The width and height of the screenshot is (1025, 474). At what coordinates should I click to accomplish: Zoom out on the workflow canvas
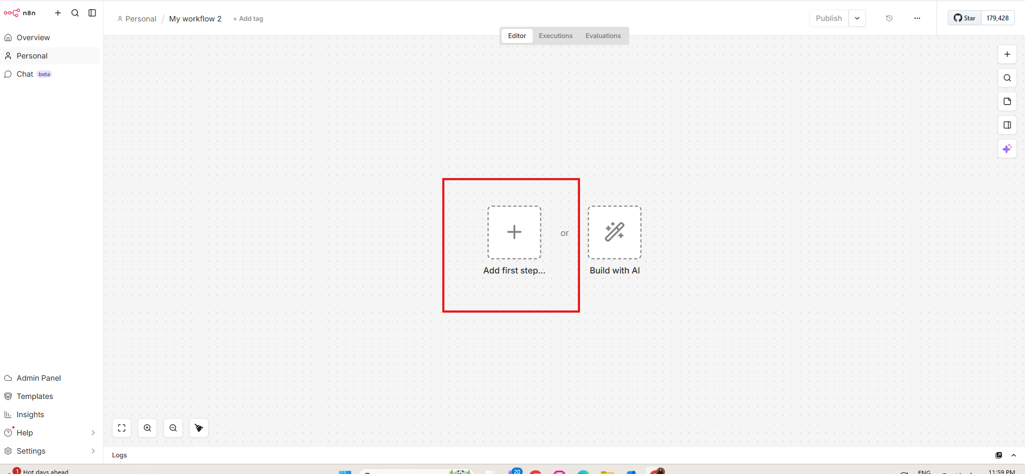point(173,428)
